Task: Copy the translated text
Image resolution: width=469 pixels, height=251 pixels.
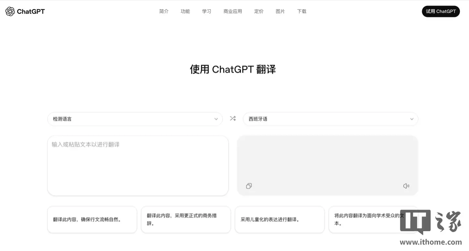Action: tap(249, 186)
